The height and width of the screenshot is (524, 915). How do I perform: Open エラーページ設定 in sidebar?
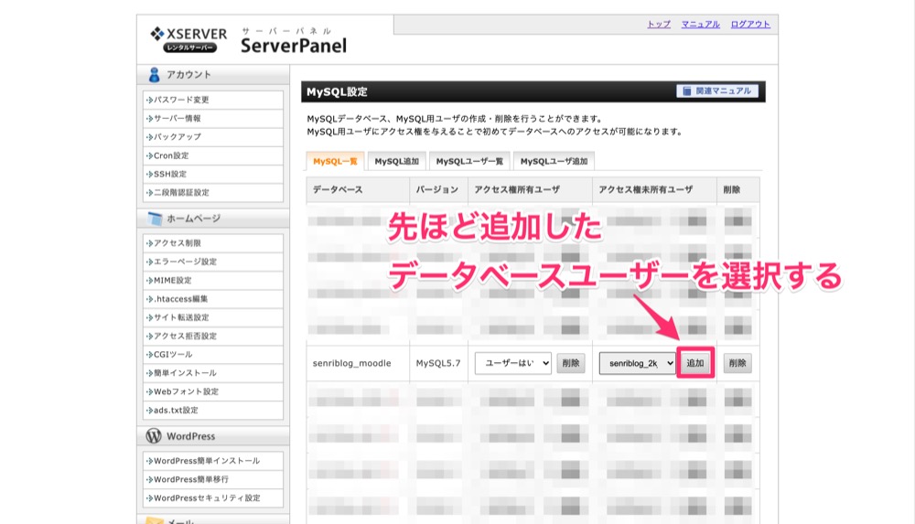213,262
